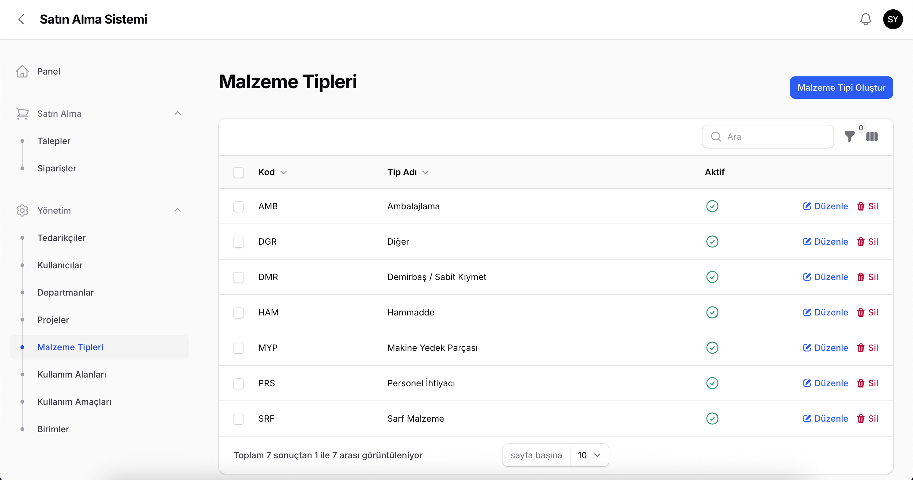Collapse the Yönetim section
The height and width of the screenshot is (480, 913).
178,210
